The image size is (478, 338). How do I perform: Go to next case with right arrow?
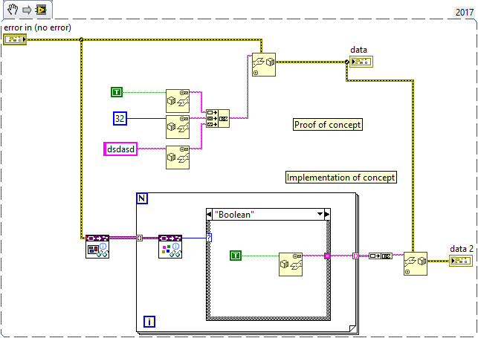pos(327,214)
